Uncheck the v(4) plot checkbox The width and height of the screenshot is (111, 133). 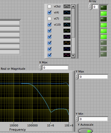tap(49, 13)
